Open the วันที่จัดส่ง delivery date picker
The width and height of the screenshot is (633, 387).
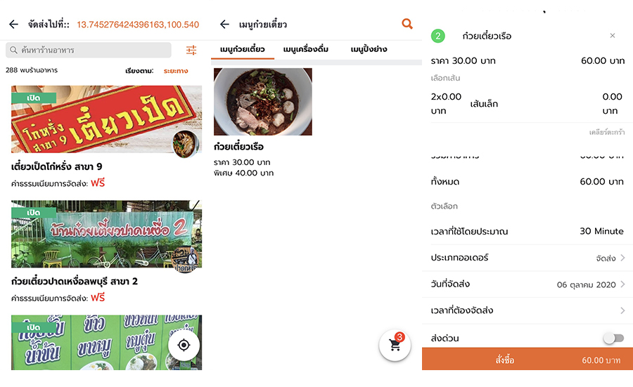[x=527, y=284]
